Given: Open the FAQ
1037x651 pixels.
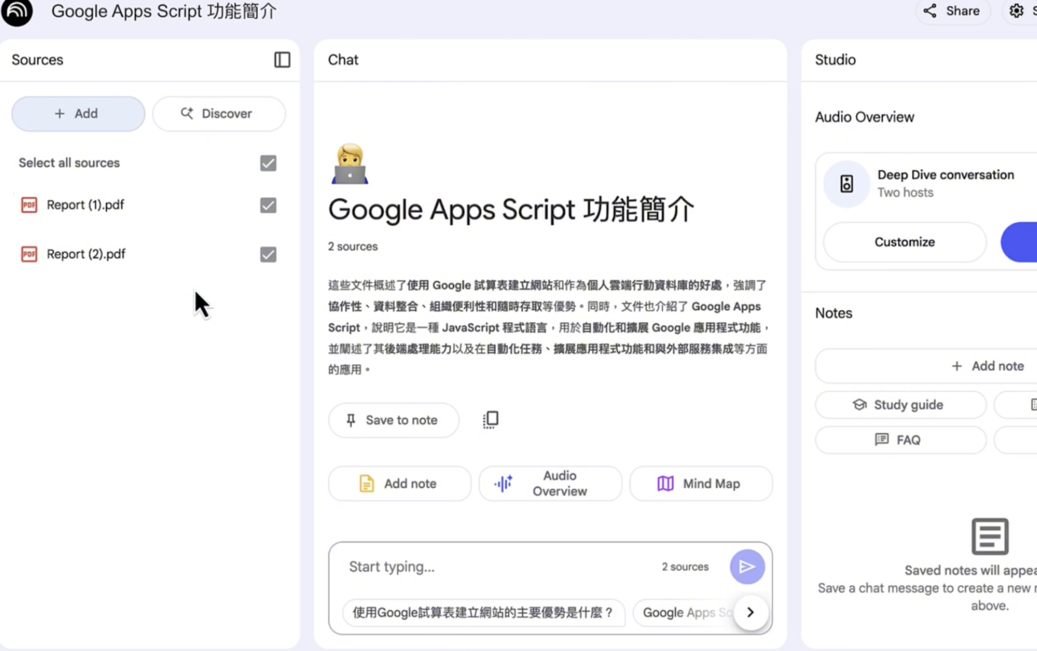Looking at the screenshot, I should (x=900, y=440).
